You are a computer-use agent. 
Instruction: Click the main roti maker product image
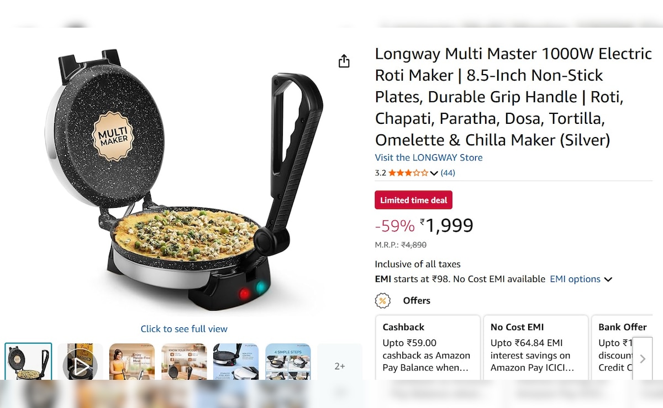[184, 182]
